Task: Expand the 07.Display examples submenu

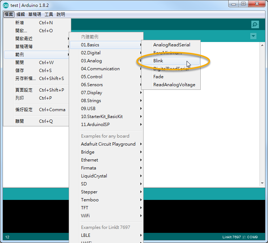Action: tap(106, 93)
